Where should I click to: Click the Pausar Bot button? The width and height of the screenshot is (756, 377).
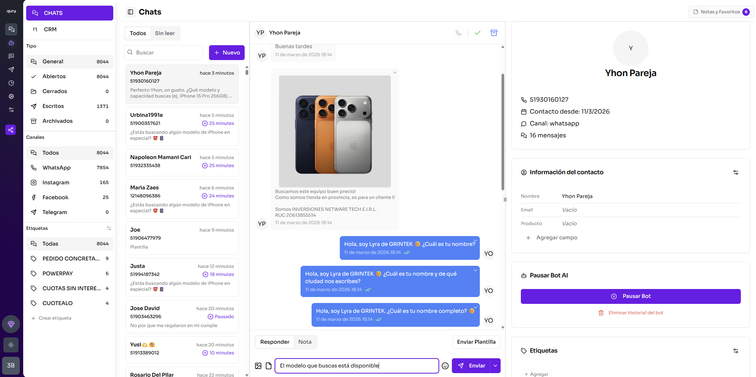[631, 296]
